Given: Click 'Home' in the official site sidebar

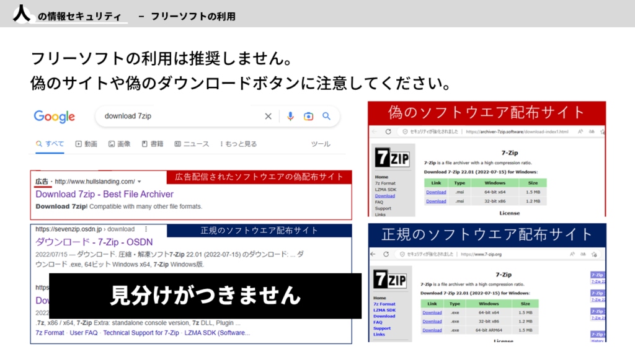Looking at the screenshot, I should (380, 298).
